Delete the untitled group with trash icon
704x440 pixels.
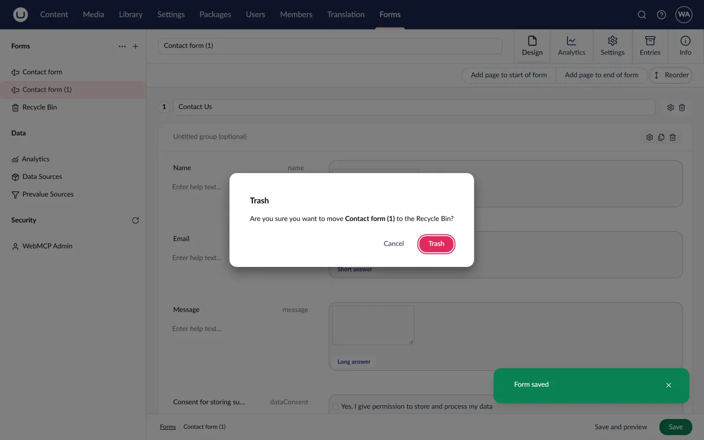pos(673,137)
